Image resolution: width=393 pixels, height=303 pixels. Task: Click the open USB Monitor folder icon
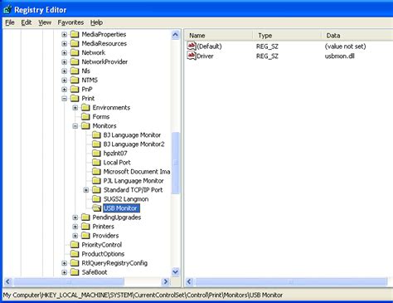click(x=97, y=208)
